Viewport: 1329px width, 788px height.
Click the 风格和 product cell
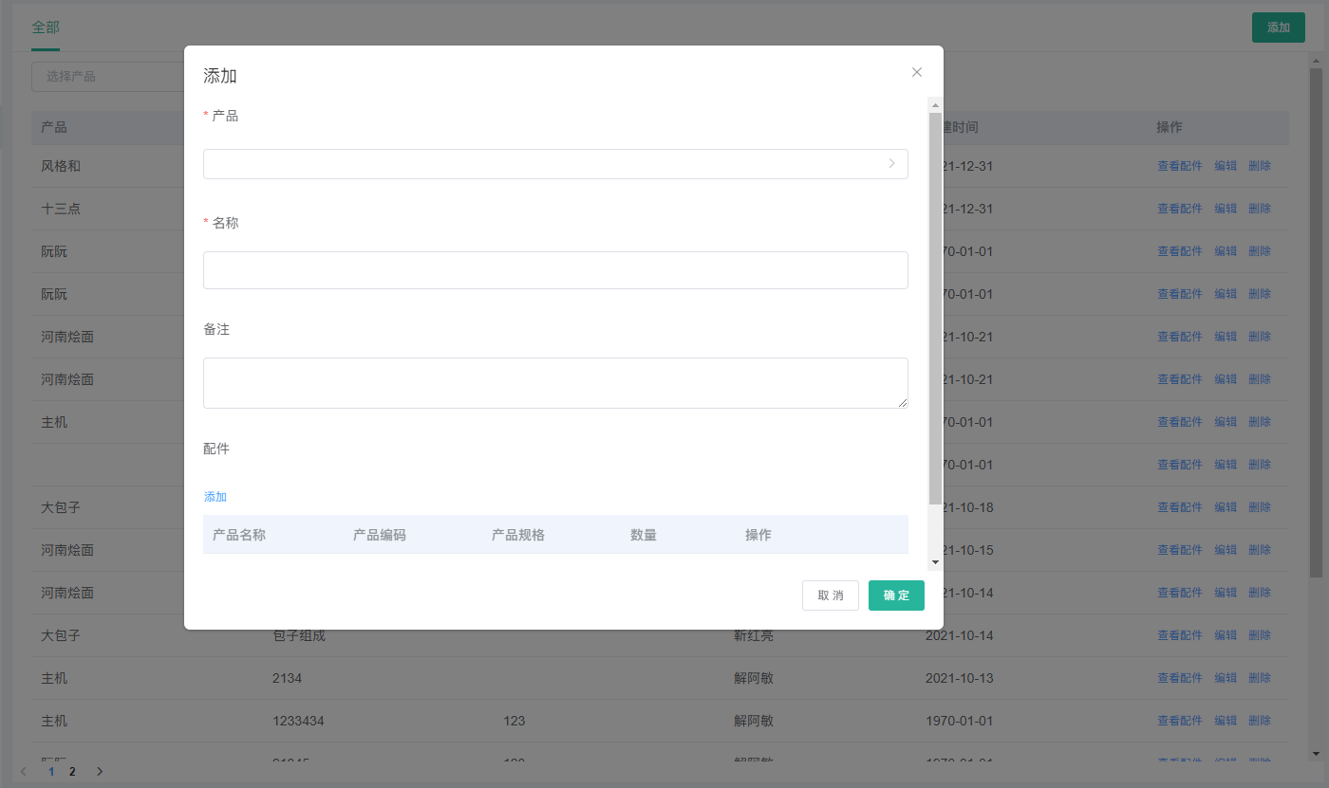[x=61, y=166]
